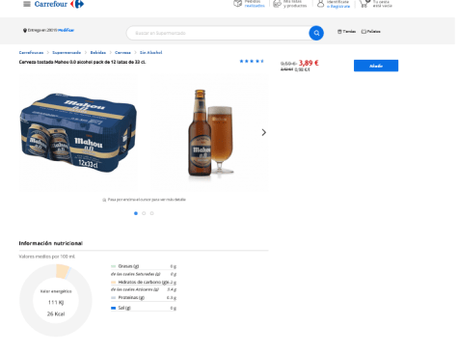Show next product image with arrow
This screenshot has height=353, width=458.
(264, 132)
